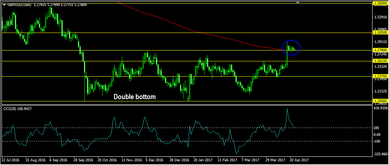Click the 1.35000 yellow price label
389x165 pixels.
380,3
